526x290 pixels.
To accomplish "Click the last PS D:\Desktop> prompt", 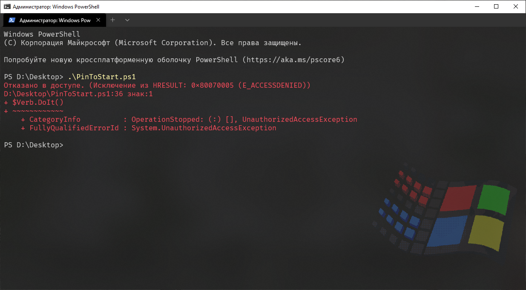I will [34, 145].
